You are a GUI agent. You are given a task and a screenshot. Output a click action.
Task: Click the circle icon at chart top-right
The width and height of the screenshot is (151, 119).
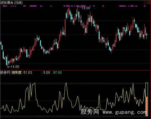145,3
